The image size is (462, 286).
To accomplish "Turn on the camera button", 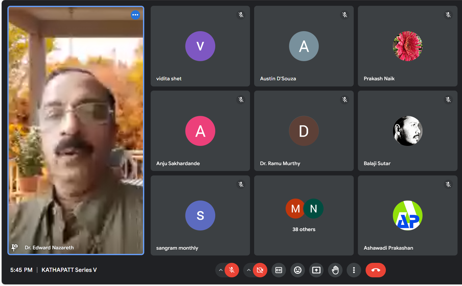I will click(260, 270).
